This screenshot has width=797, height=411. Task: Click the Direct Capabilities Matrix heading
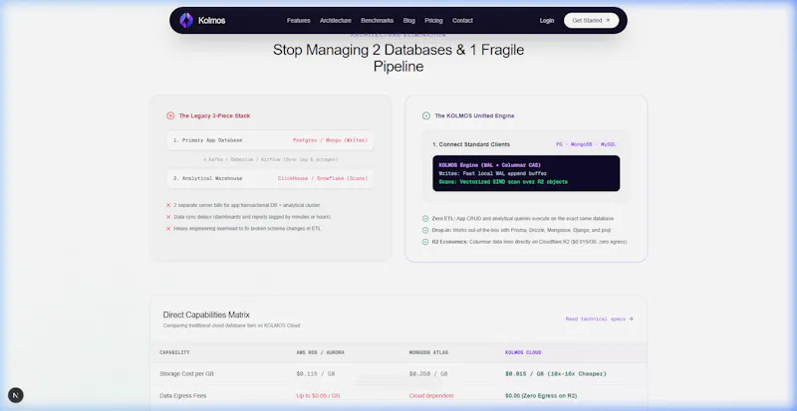(206, 315)
